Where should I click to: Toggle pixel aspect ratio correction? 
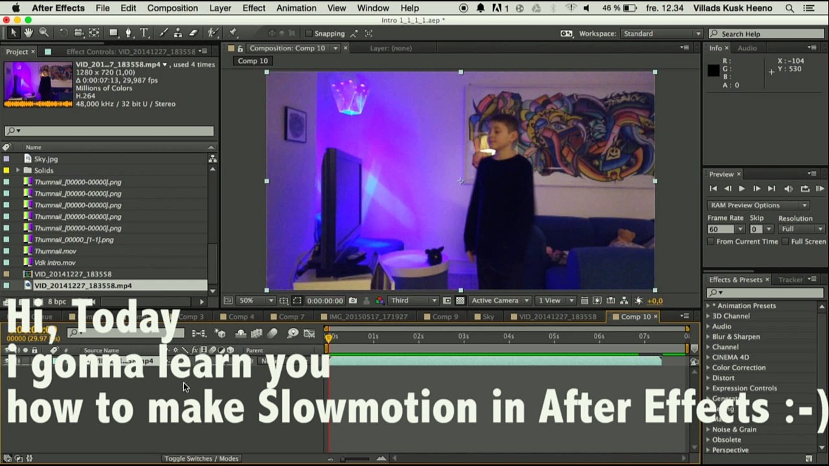[x=584, y=300]
